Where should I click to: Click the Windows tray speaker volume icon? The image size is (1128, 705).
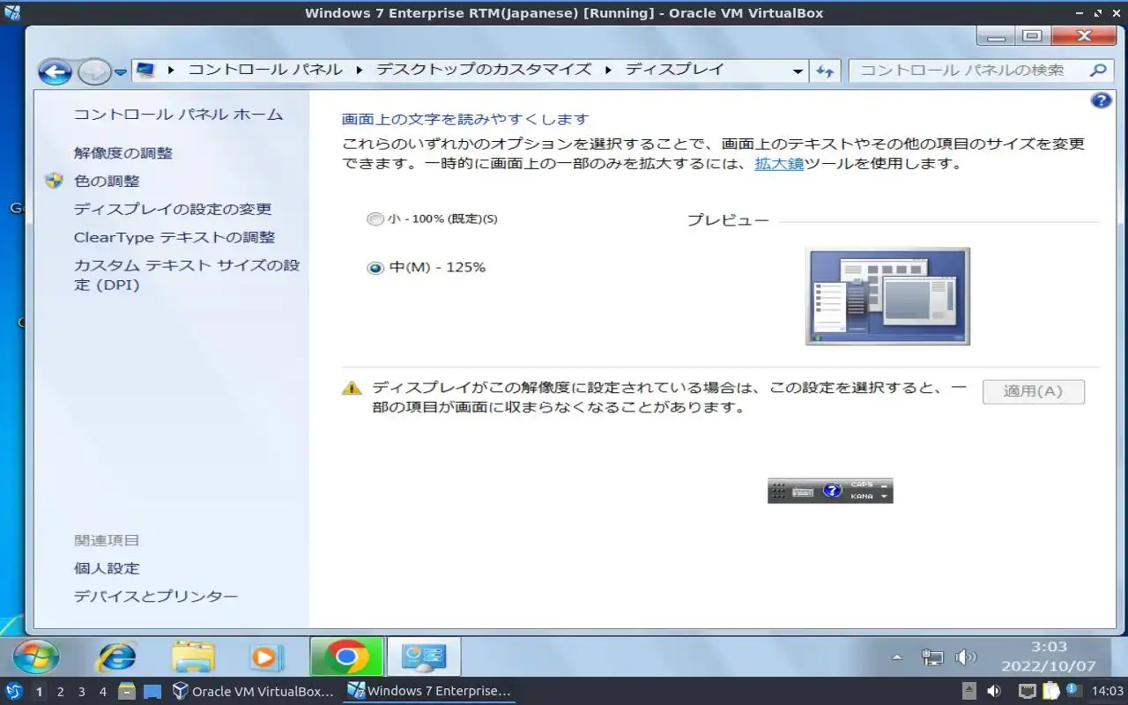966,657
